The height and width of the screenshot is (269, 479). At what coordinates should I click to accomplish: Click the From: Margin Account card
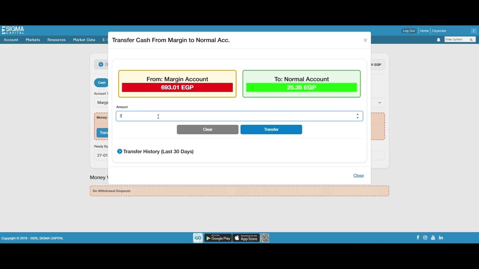pyautogui.click(x=177, y=84)
